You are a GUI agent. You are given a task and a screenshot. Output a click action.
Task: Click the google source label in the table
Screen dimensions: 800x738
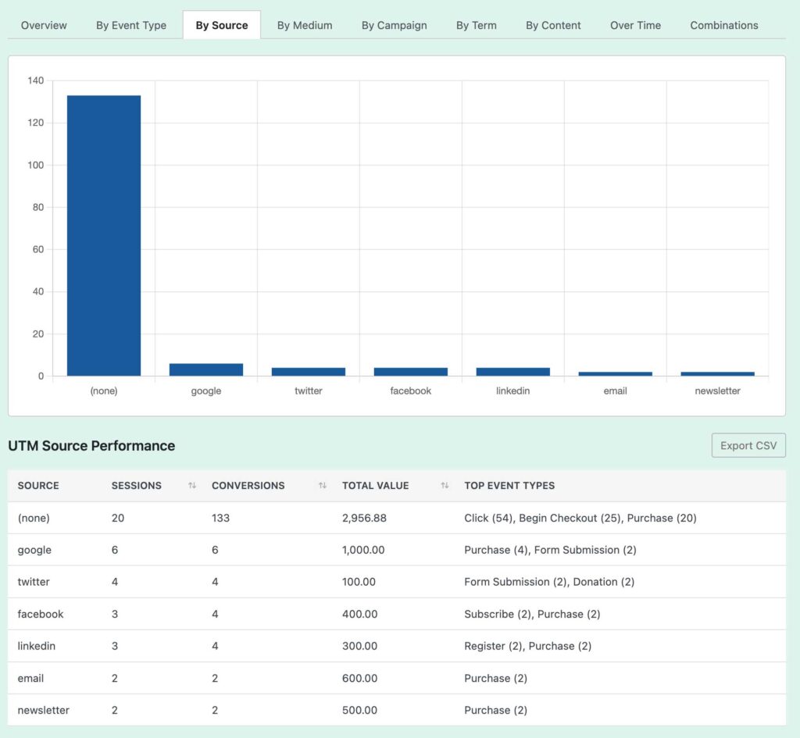pos(34,550)
